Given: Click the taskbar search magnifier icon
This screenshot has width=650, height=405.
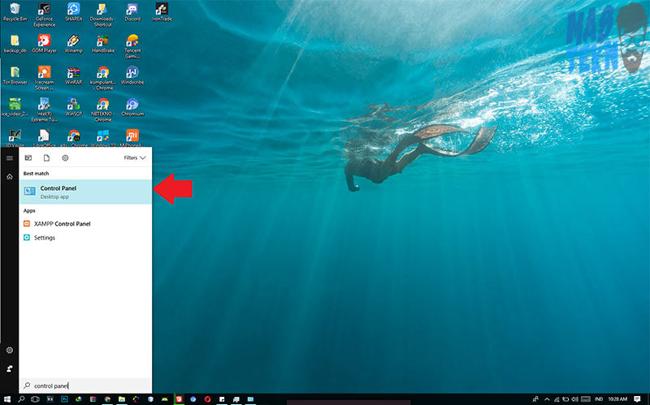Looking at the screenshot, I should tap(21, 399).
